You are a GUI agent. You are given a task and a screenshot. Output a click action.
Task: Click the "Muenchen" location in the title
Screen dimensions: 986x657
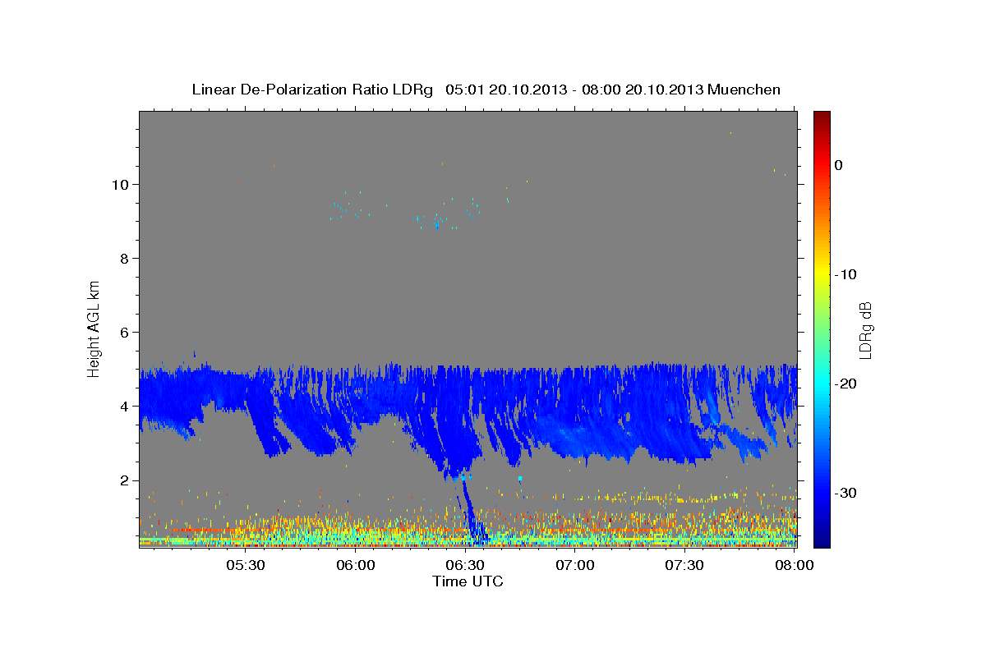click(x=743, y=90)
